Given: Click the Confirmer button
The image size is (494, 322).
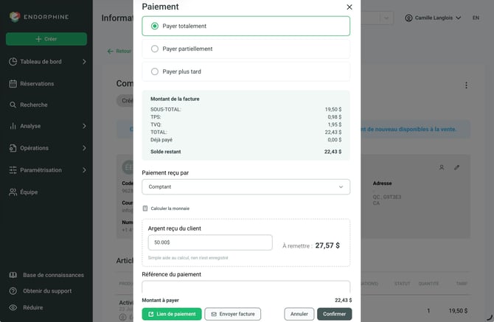Looking at the screenshot, I should (x=334, y=314).
